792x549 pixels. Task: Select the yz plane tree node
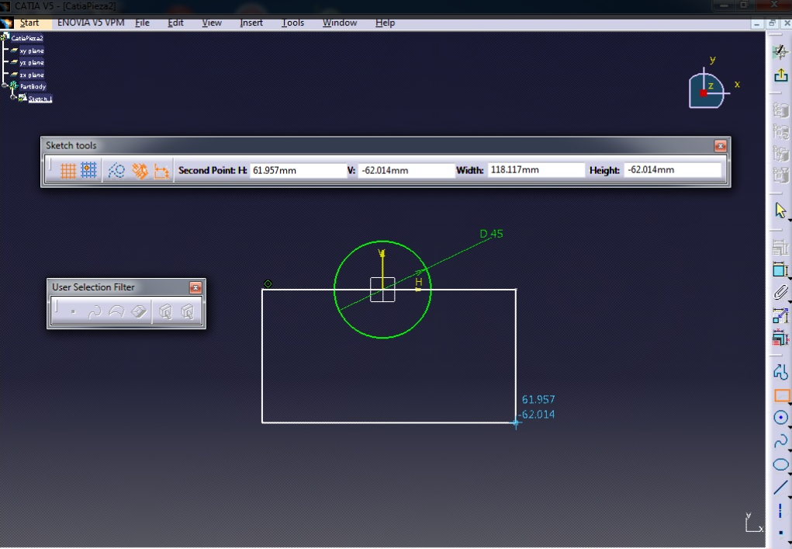[x=31, y=63]
